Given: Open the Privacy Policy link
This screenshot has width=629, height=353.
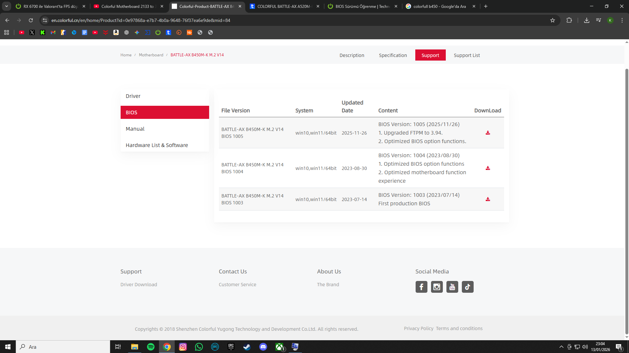Looking at the screenshot, I should coord(419,328).
